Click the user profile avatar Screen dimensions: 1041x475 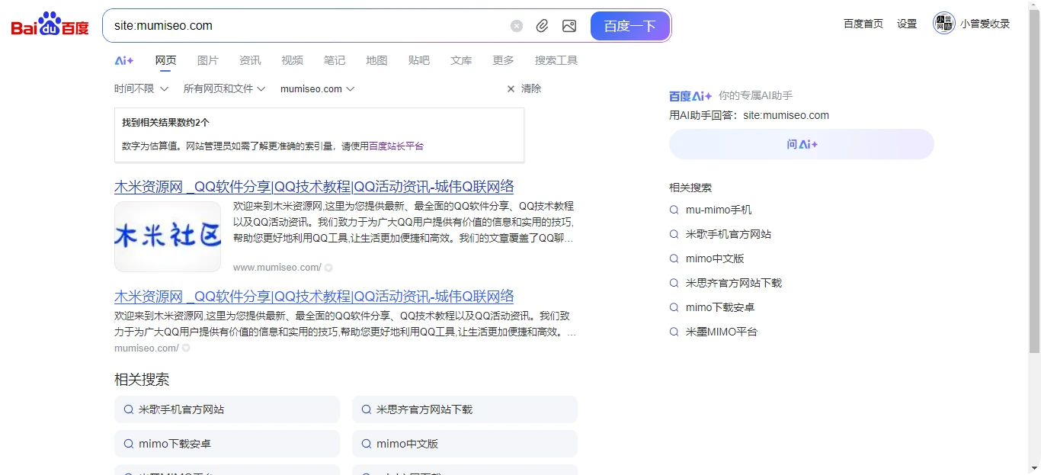point(943,24)
